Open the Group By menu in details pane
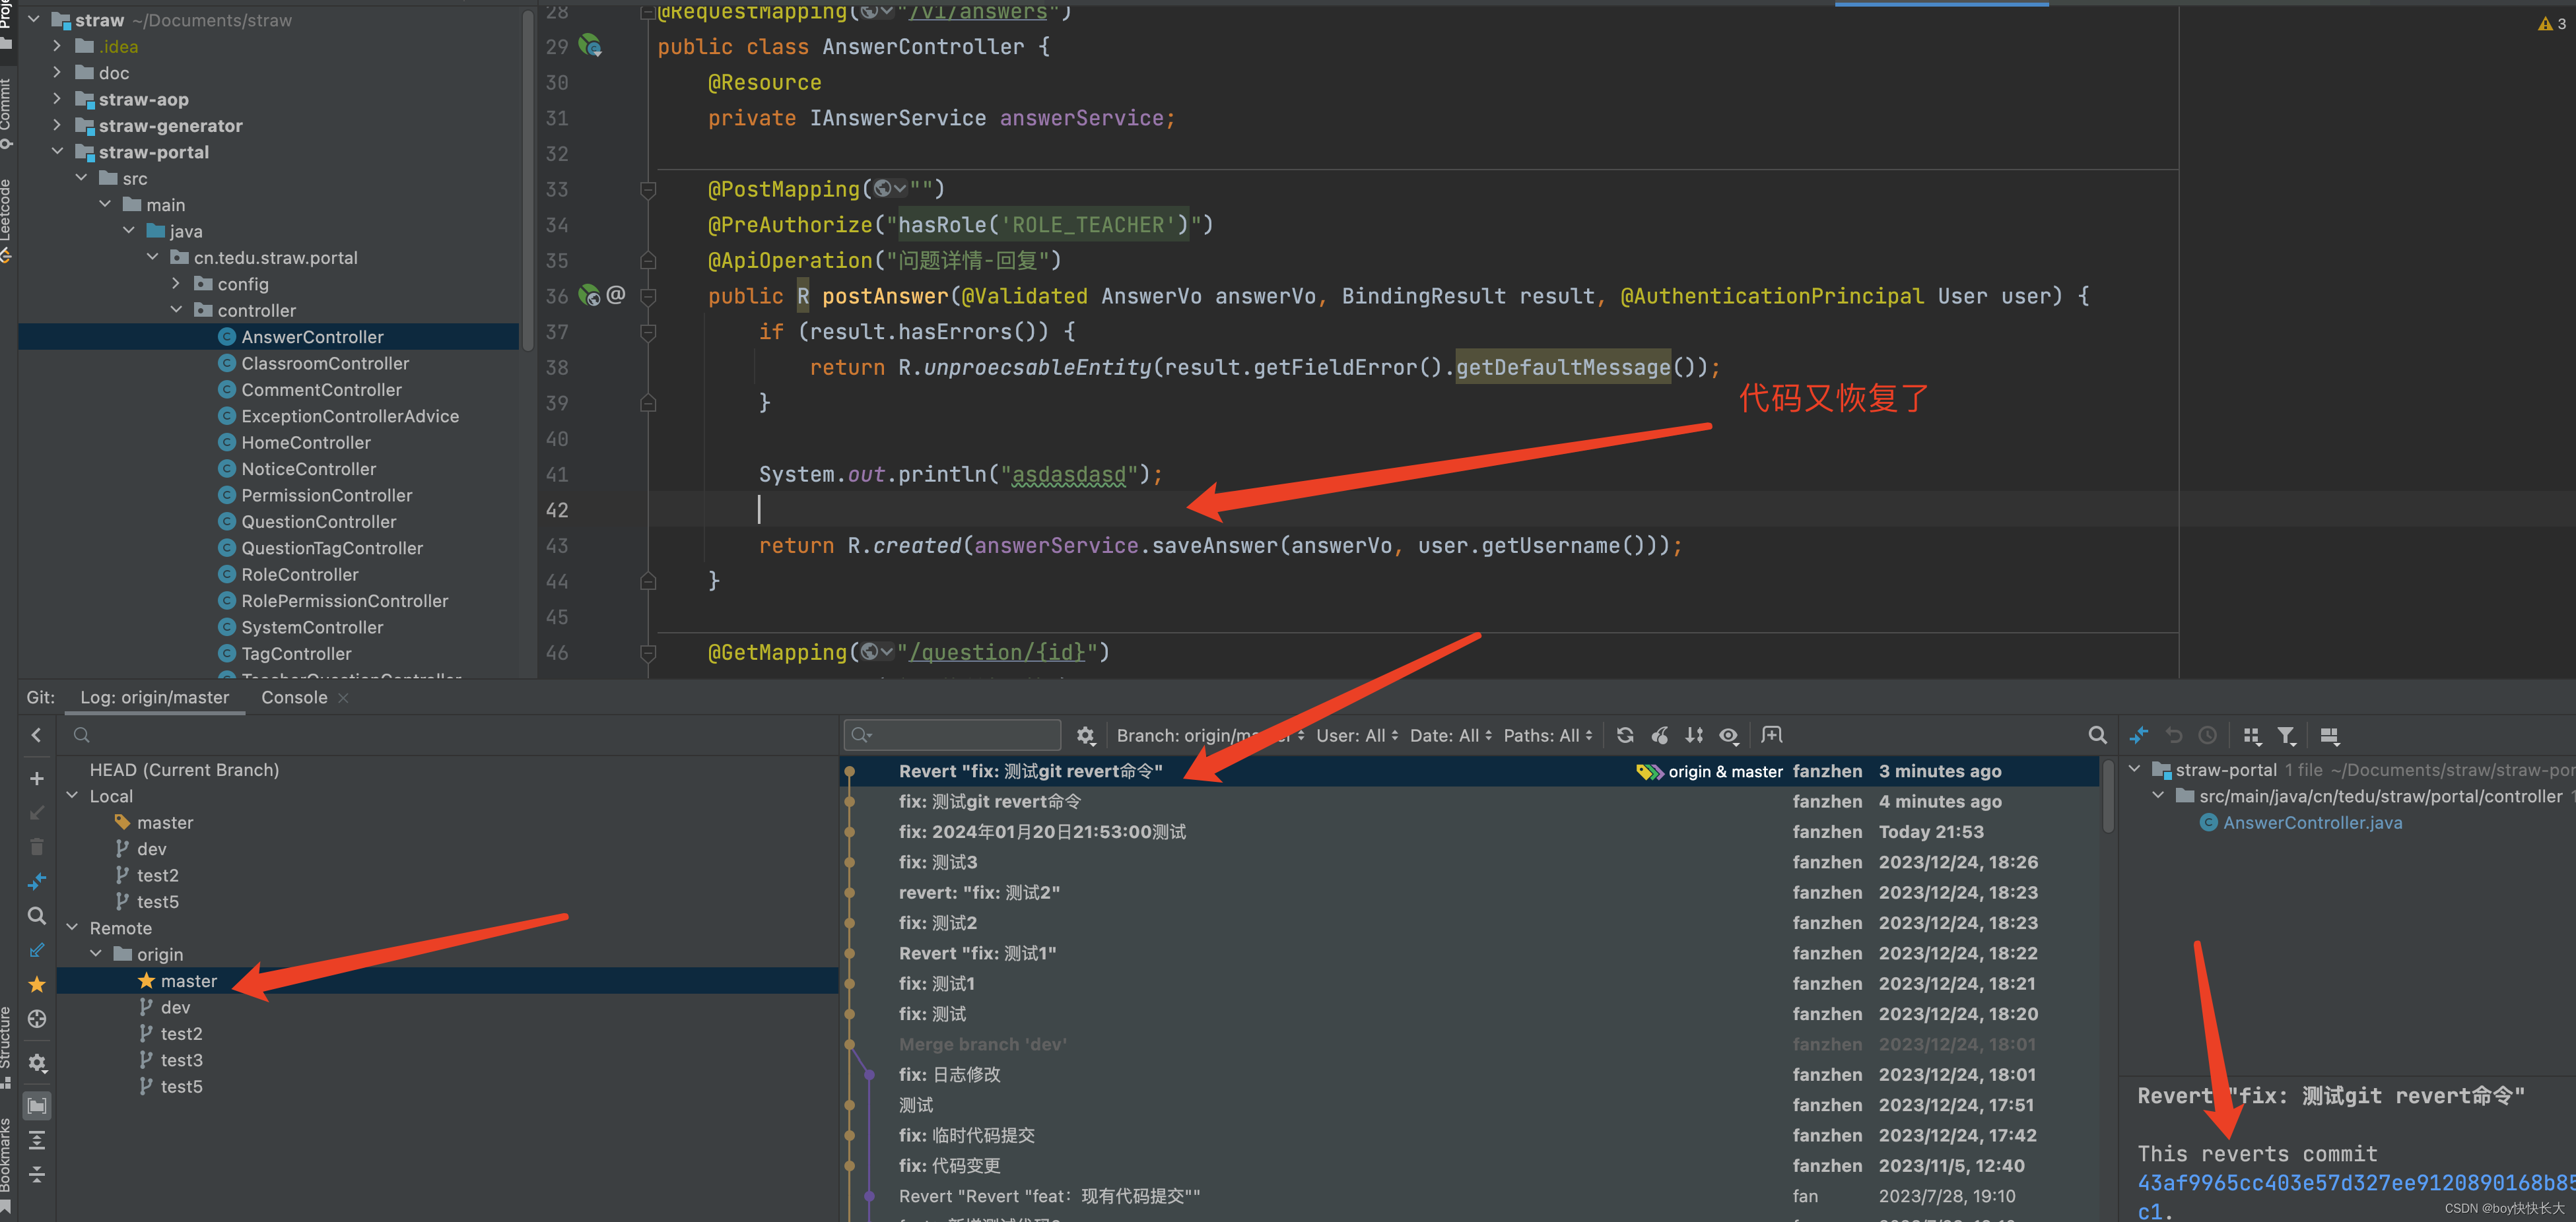This screenshot has width=2576, height=1222. 2252,736
